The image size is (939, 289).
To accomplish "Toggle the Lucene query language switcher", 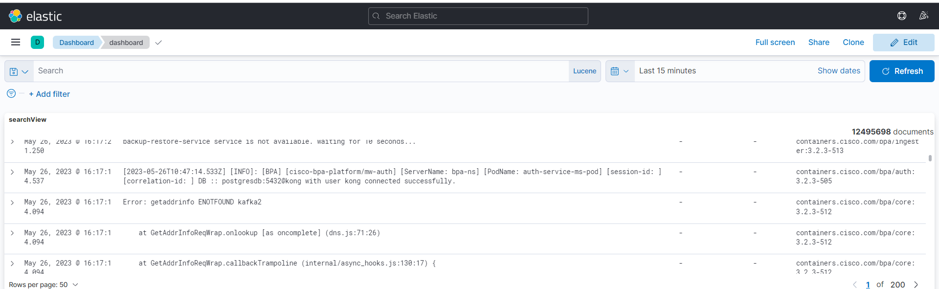I will click(x=584, y=71).
